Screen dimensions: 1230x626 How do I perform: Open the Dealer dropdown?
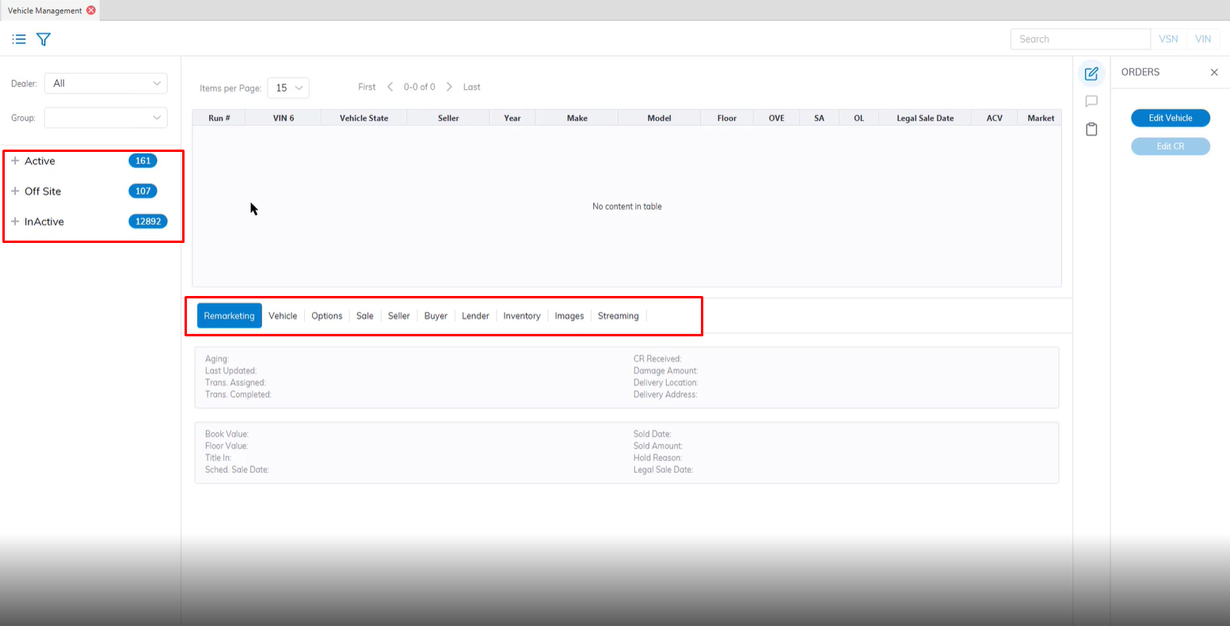105,83
